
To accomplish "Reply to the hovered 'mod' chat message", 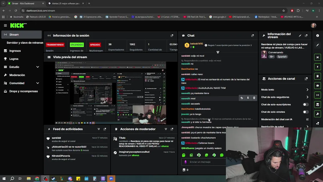I will click(242, 98).
